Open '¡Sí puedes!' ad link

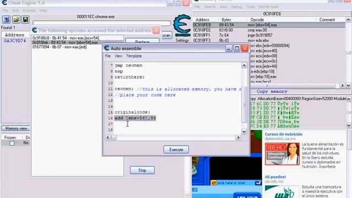pyautogui.click(x=275, y=177)
